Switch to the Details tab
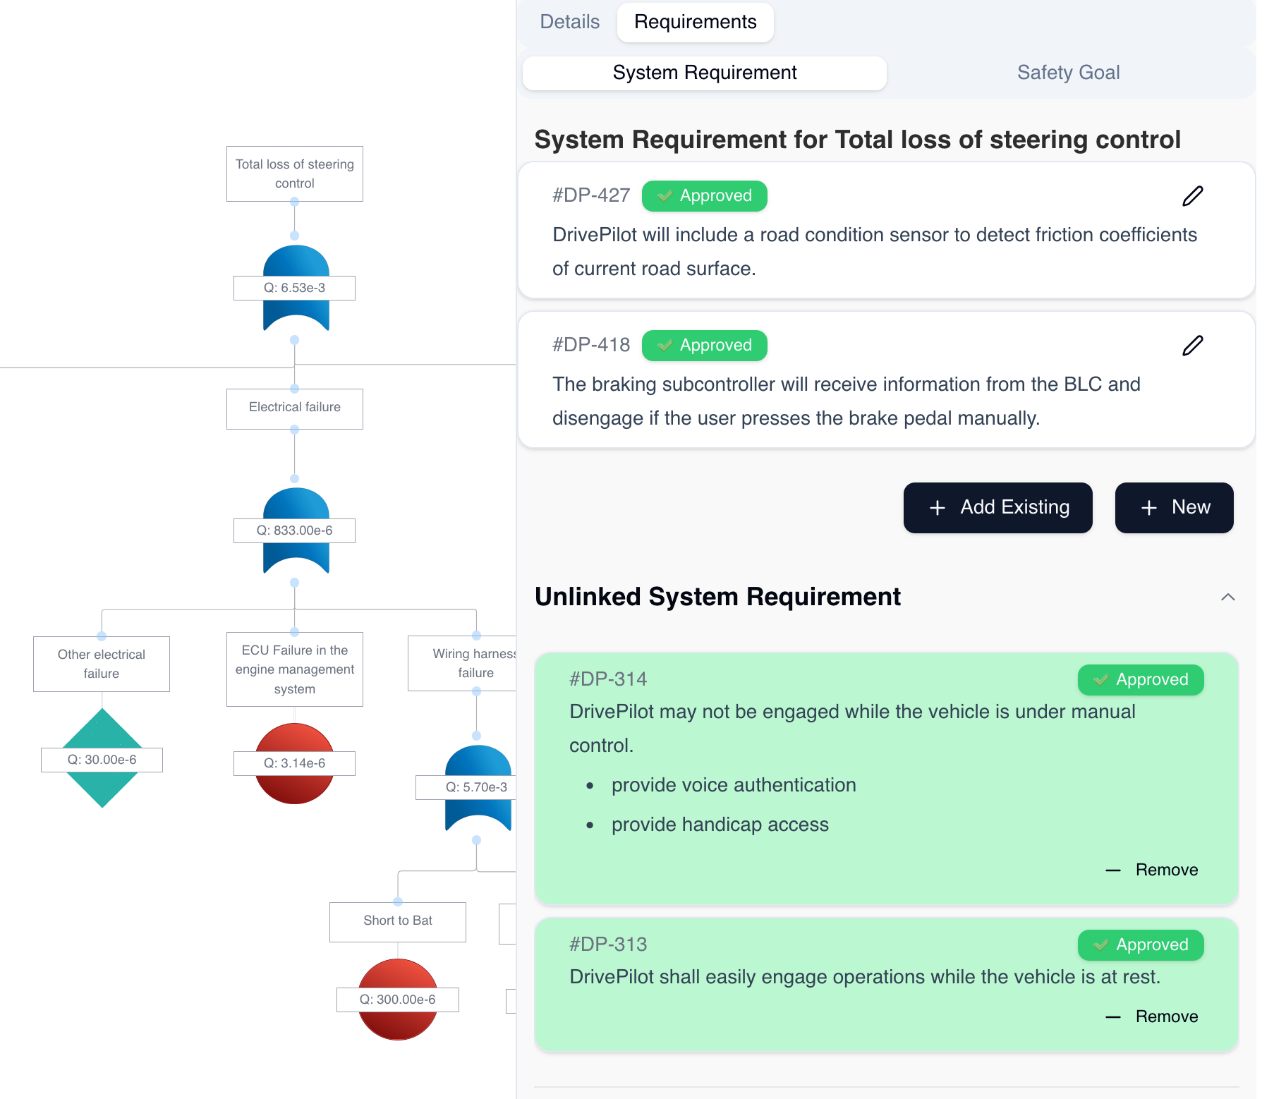 (569, 22)
